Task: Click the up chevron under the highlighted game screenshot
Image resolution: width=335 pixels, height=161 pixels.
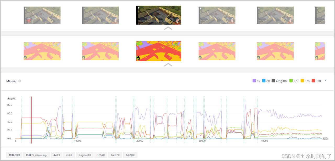Action: click(168, 28)
